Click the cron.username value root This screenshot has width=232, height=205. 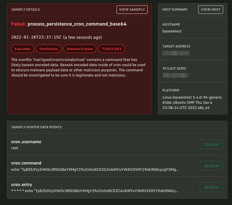tap(15, 148)
